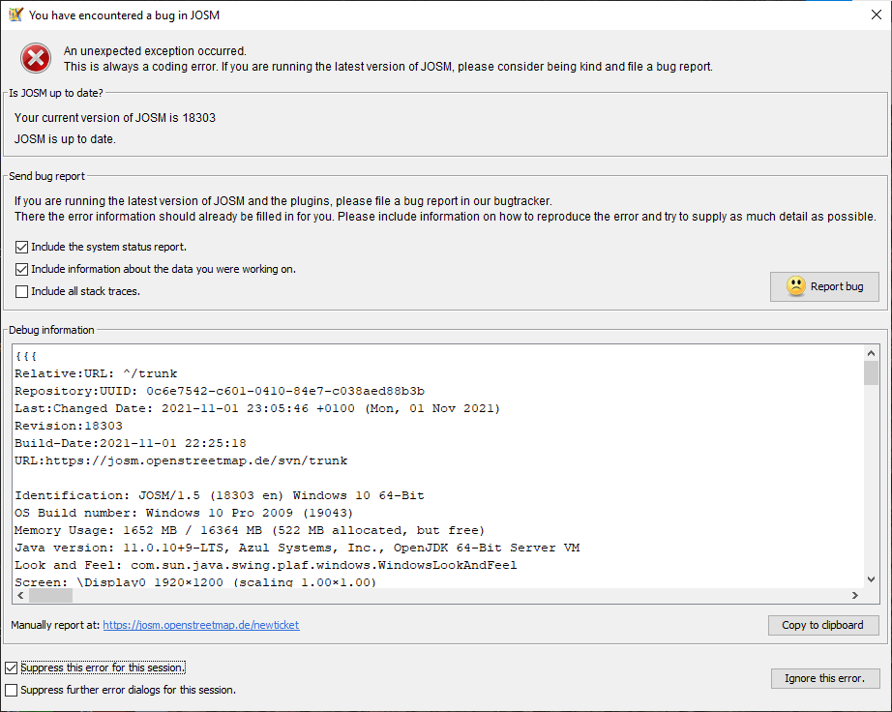The height and width of the screenshot is (712, 892).
Task: Copy debug information to clipboard
Action: pos(822,625)
